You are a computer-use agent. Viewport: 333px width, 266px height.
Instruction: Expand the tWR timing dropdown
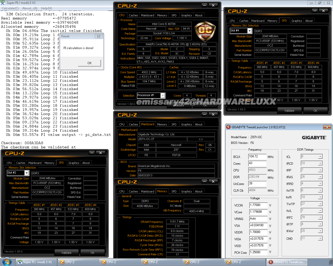click(320, 197)
